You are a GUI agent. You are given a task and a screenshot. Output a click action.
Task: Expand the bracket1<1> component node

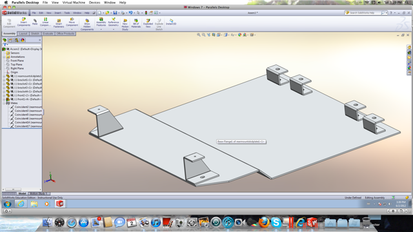4,80
